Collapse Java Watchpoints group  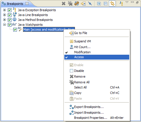4,25
